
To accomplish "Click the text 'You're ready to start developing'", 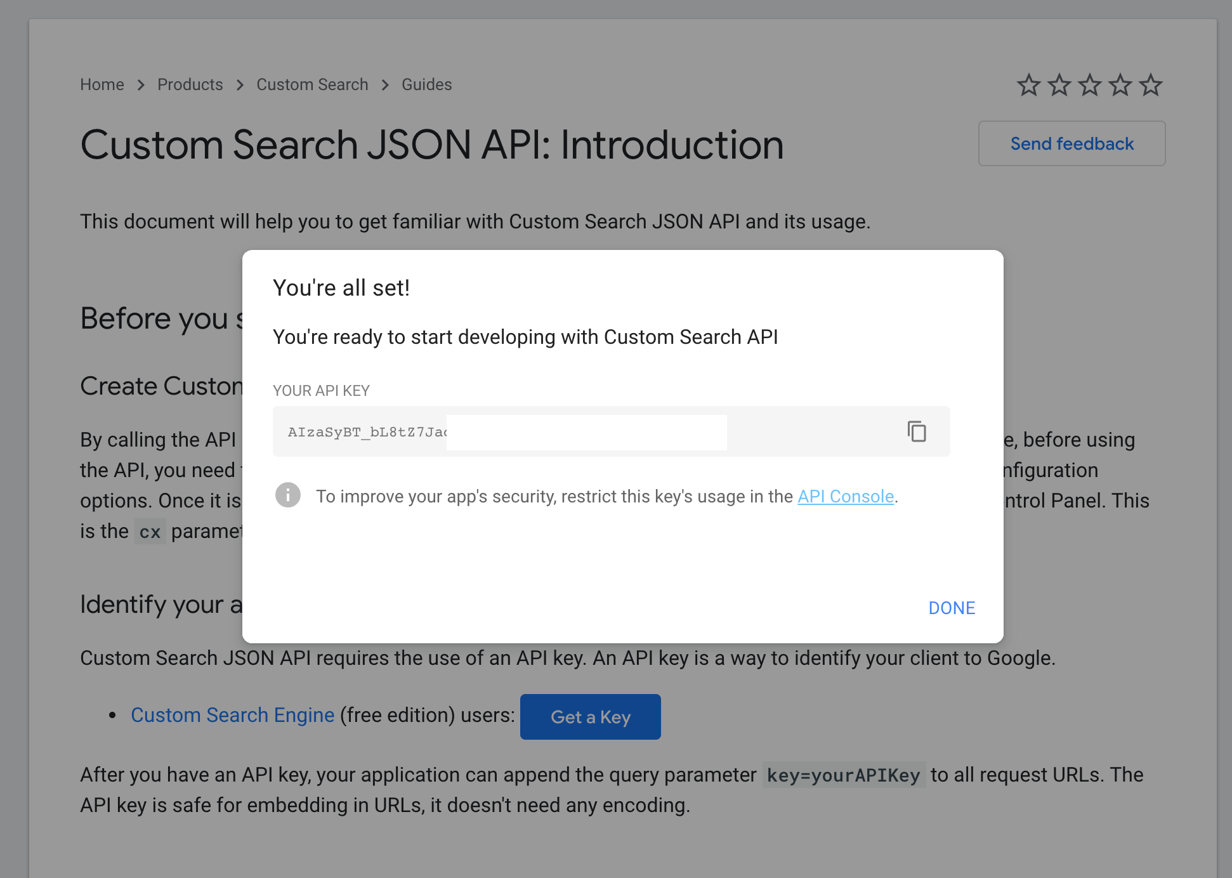I will 414,337.
